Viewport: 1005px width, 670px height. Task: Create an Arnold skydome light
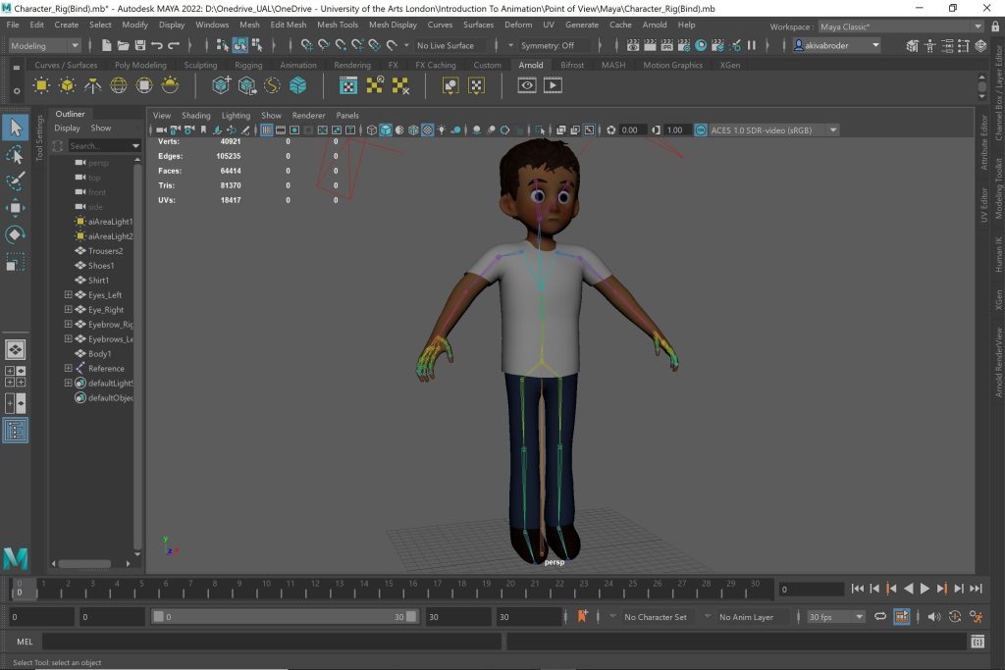coord(119,86)
